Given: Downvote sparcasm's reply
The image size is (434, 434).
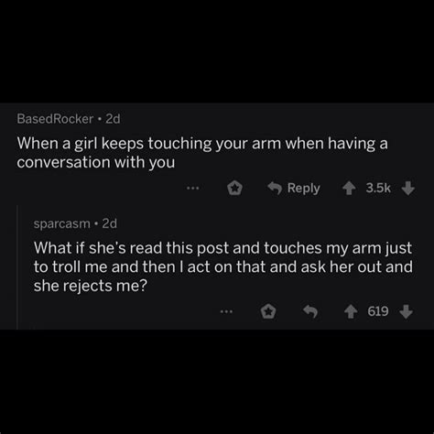Looking at the screenshot, I should coord(407,312).
